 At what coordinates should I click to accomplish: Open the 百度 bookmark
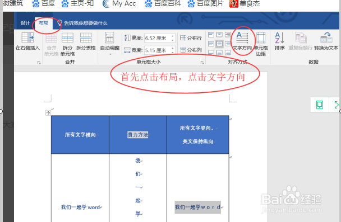tap(43, 3)
